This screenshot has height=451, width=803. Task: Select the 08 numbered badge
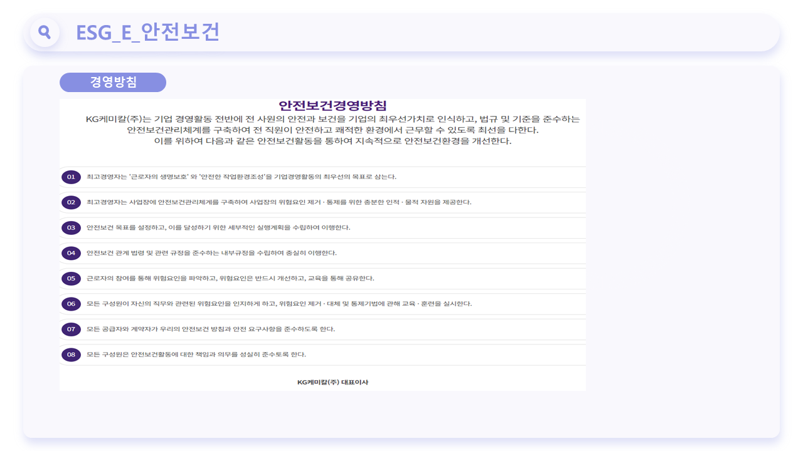71,355
